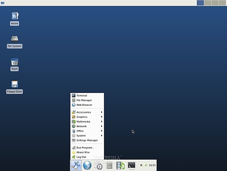Expand the Graphics submenu arrow
Viewport: 227px width, 171px height.
[x=102, y=117]
